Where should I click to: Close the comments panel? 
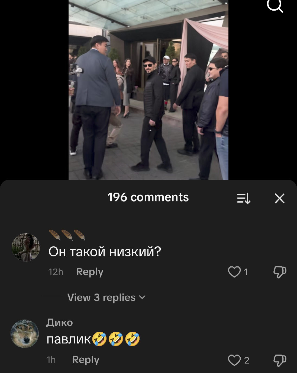[279, 198]
